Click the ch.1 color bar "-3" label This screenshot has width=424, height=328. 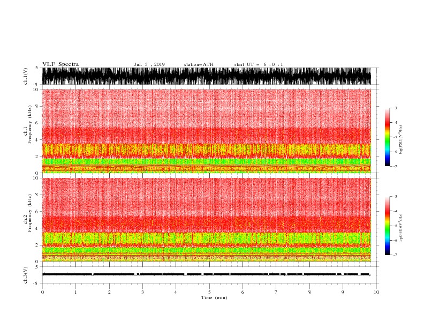[x=395, y=108]
